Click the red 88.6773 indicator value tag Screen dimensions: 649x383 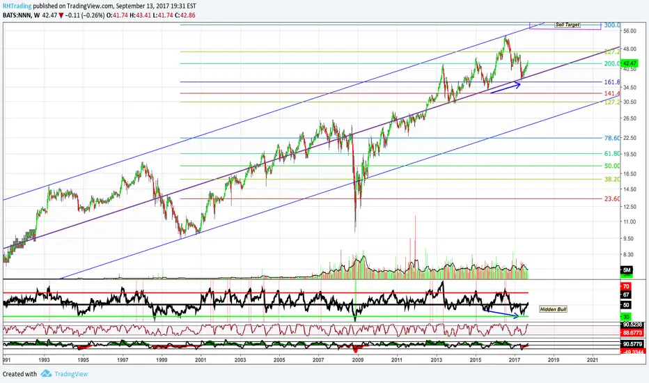(x=632, y=332)
